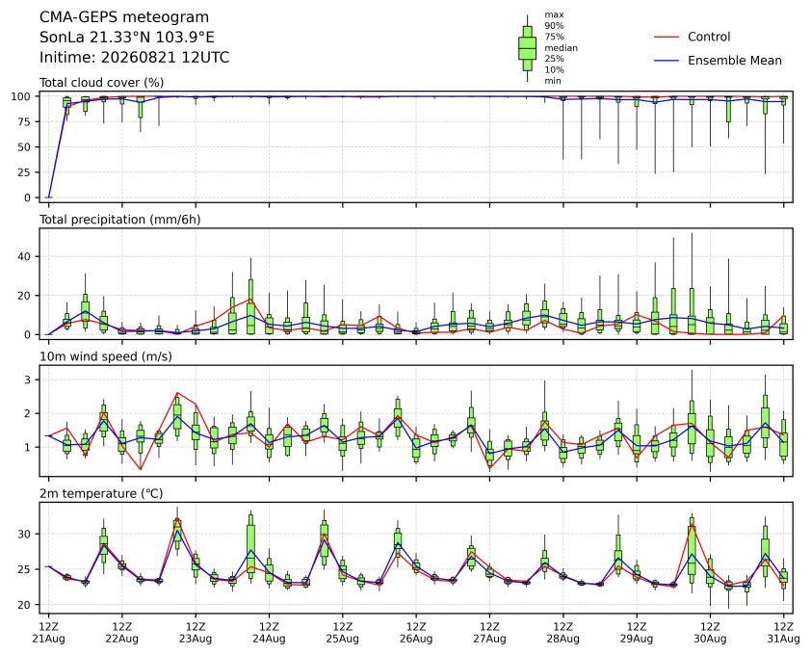This screenshot has width=811, height=655.
Task: Click the 'Total precipitation (mm/6h)' panel title
Action: (x=120, y=220)
